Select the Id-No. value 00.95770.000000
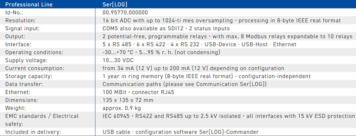The image size is (356, 136). coord(125,13)
